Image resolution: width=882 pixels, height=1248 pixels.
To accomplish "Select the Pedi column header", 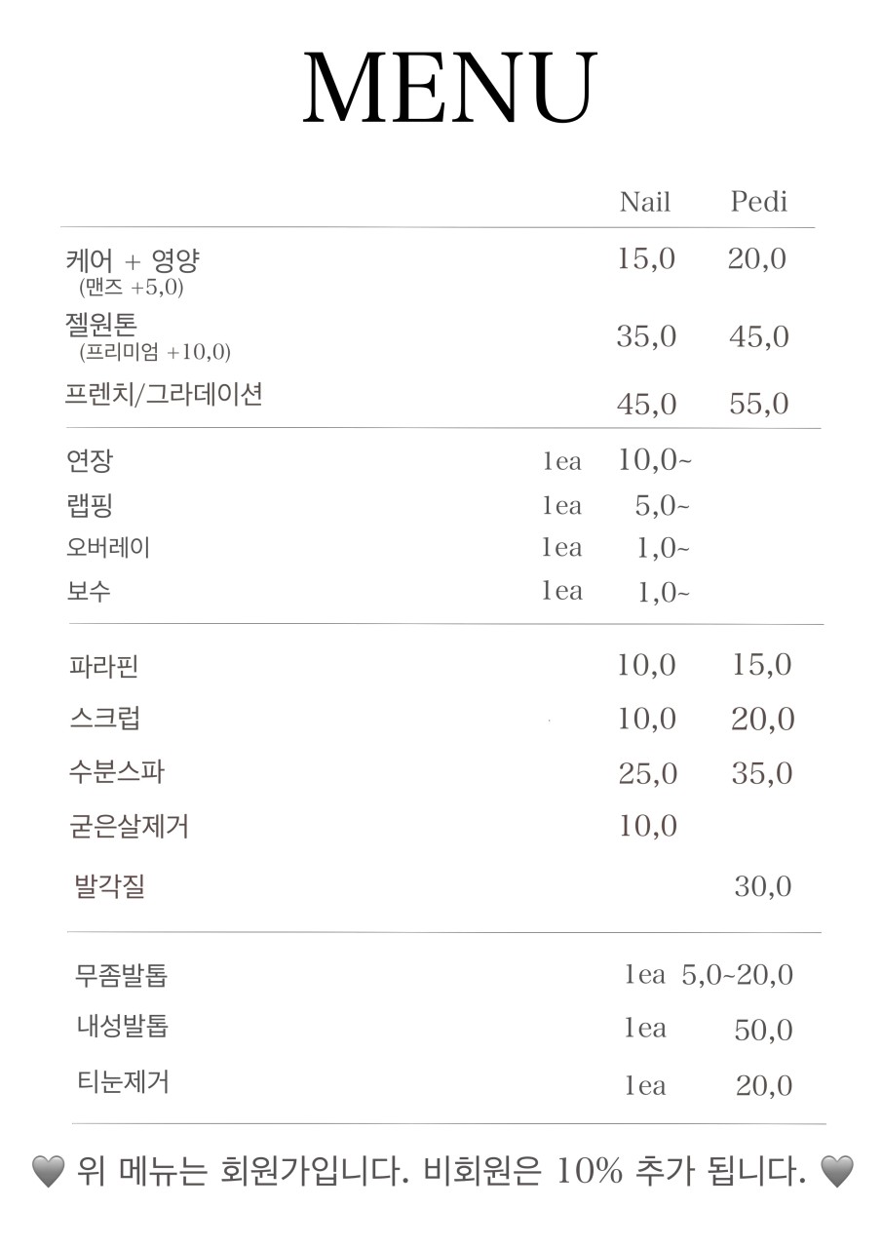I will 758,202.
